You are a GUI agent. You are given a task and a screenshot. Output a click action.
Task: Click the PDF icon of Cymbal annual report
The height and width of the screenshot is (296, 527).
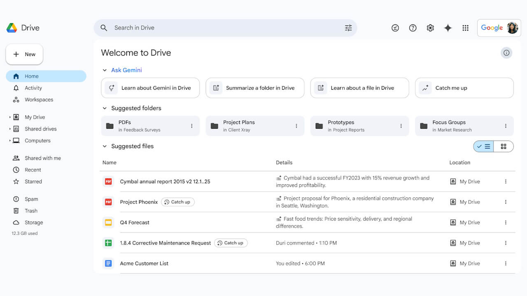coord(108,181)
